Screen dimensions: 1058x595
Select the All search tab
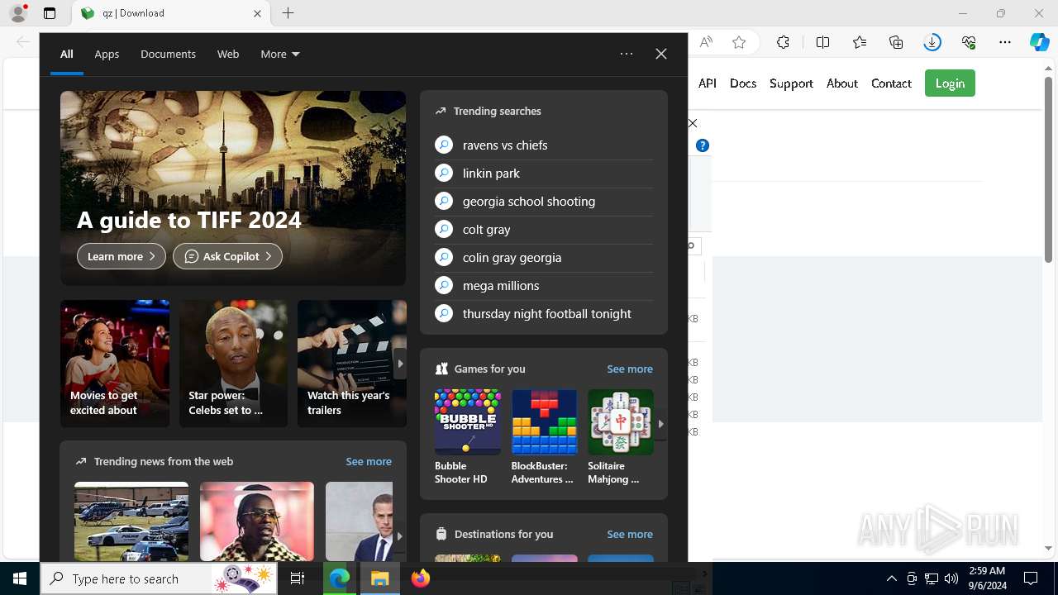67,54
